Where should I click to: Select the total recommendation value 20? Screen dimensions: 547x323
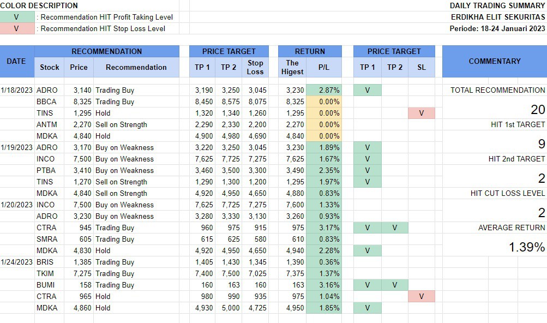point(537,110)
